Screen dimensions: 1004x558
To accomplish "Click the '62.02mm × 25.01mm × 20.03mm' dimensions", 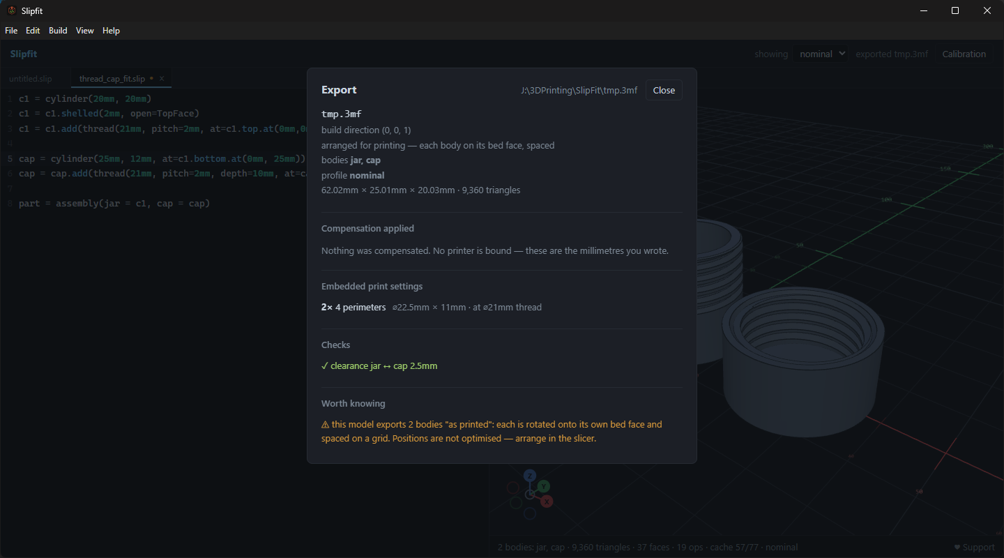I will point(390,190).
